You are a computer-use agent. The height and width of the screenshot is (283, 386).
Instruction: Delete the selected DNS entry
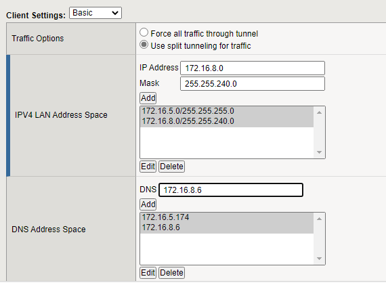[x=171, y=273]
